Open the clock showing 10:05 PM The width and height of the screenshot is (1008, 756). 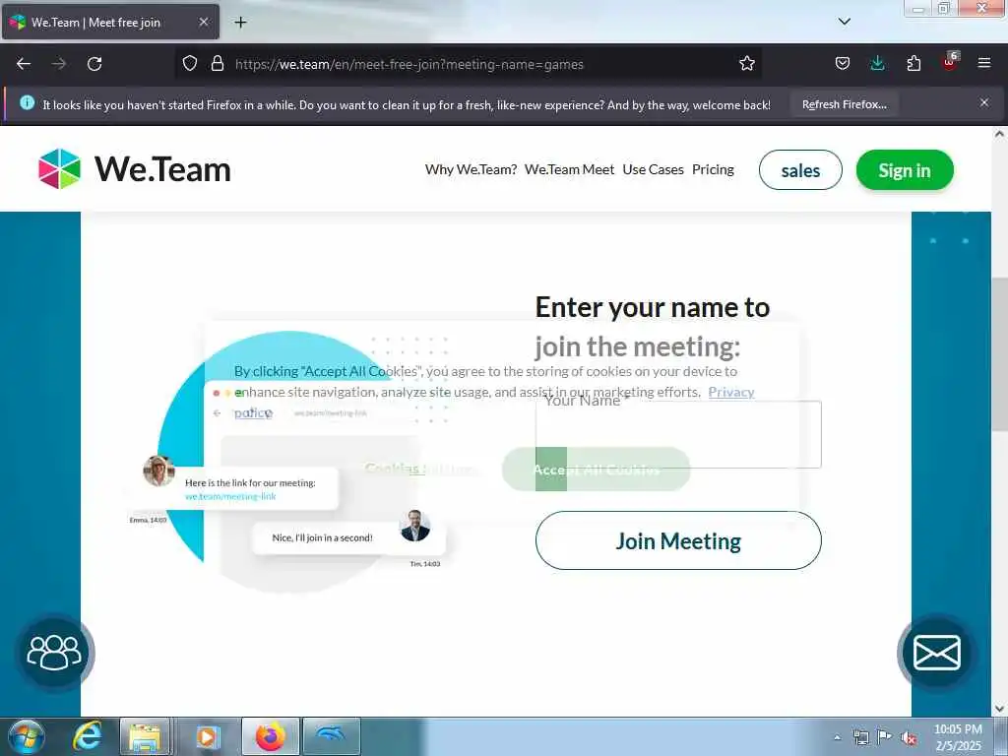click(958, 737)
